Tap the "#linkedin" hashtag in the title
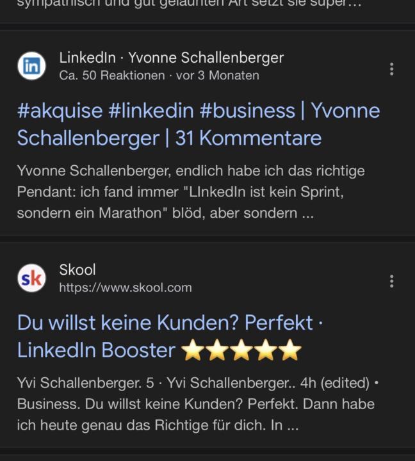 pyautogui.click(x=151, y=111)
